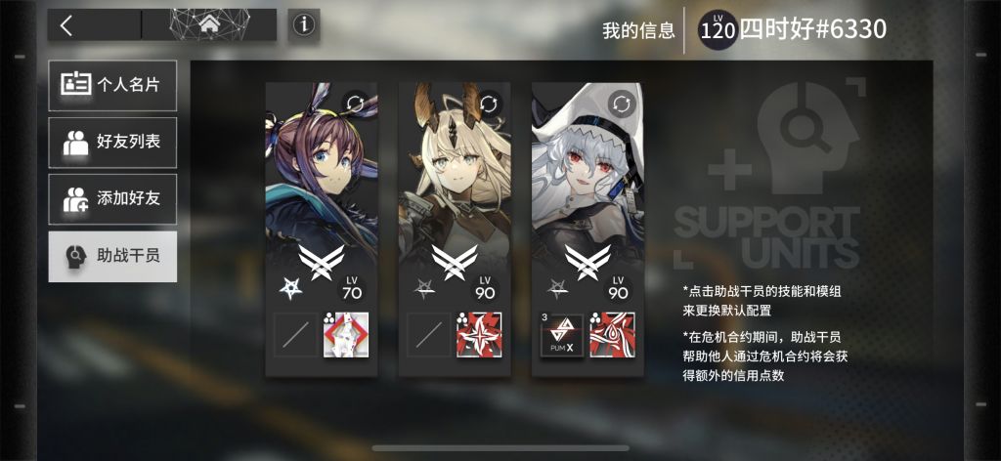Tap the back arrow icon
The height and width of the screenshot is (461, 1001).
coord(66,25)
